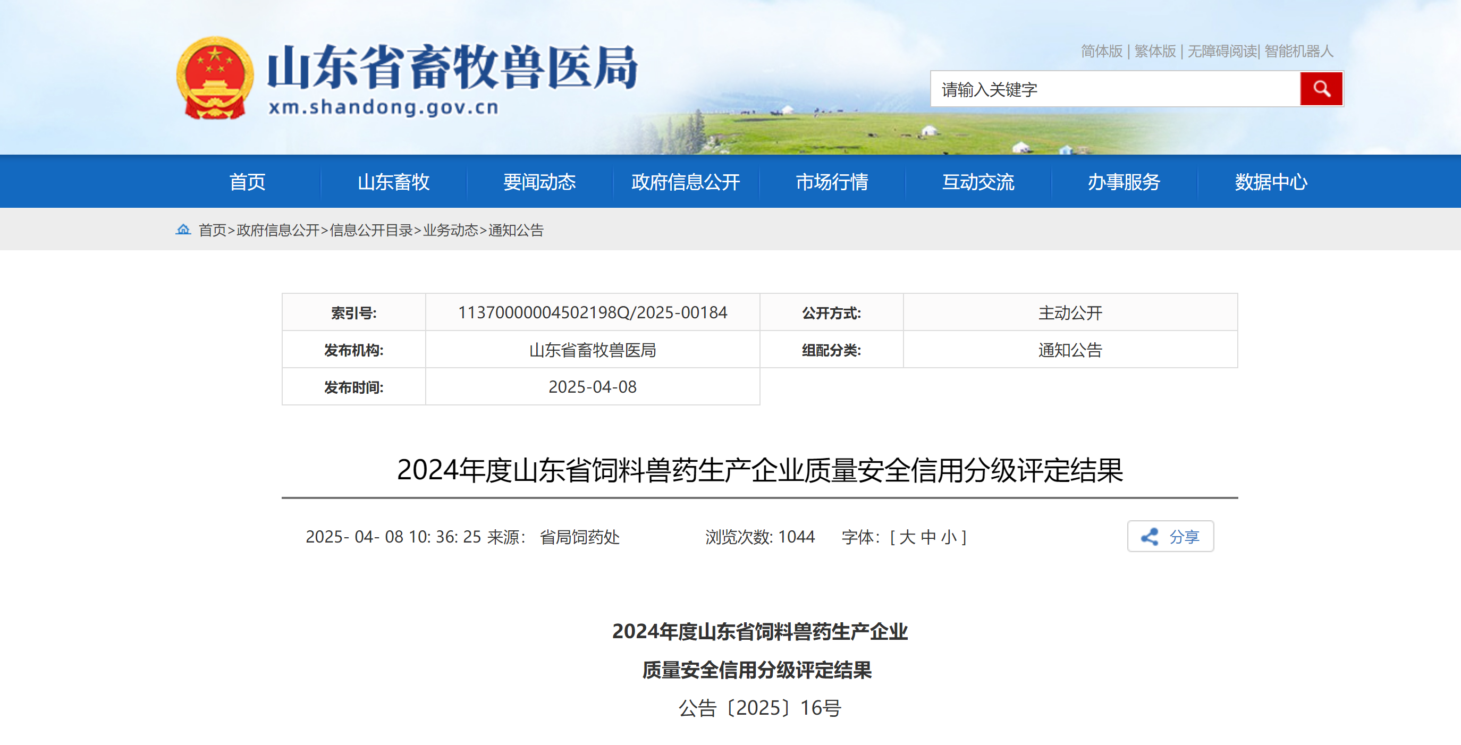The image size is (1461, 745).
Task: Open 办事服务 navigation item
Action: [x=1124, y=182]
